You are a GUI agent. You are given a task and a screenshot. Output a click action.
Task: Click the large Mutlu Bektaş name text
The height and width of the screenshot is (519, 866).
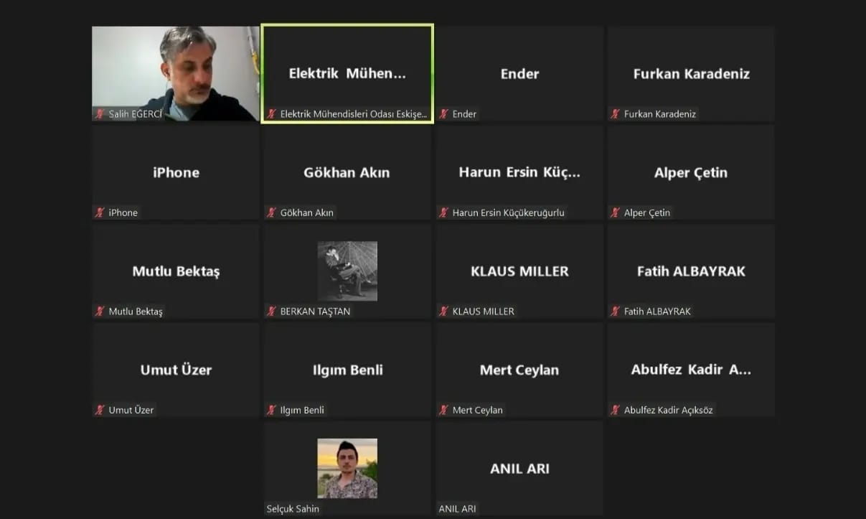click(x=176, y=271)
